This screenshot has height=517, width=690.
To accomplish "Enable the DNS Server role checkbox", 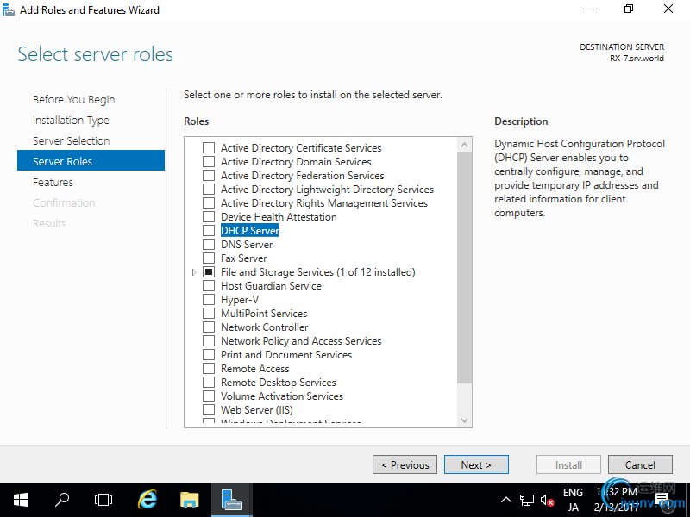I will pos(209,244).
